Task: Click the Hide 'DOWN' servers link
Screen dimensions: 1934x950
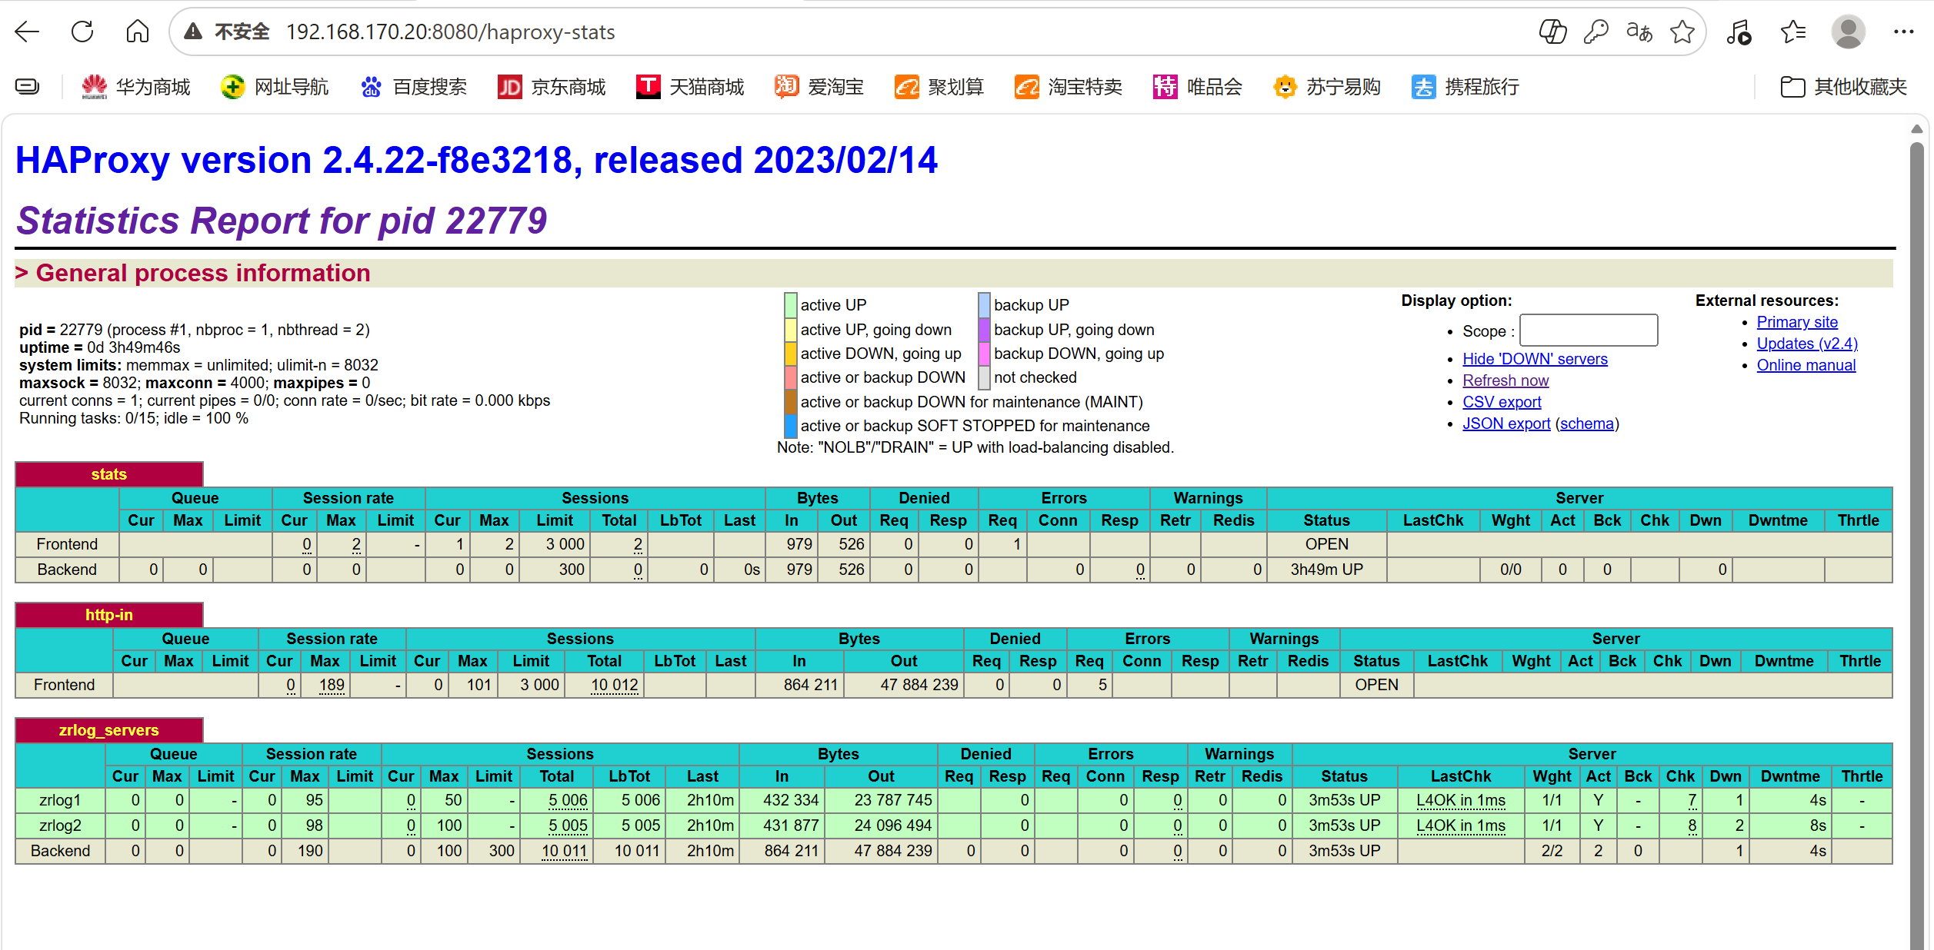Action: pos(1534,359)
